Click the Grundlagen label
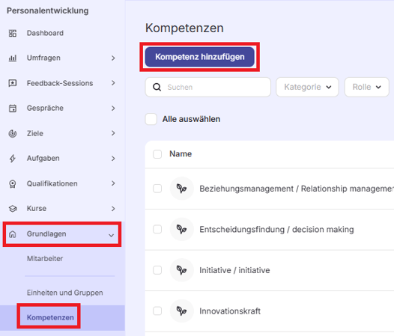Image resolution: width=394 pixels, height=336 pixels. point(46,233)
